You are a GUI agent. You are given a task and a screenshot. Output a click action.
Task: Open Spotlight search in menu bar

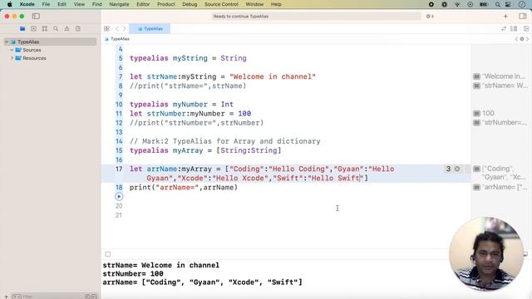(497, 4)
